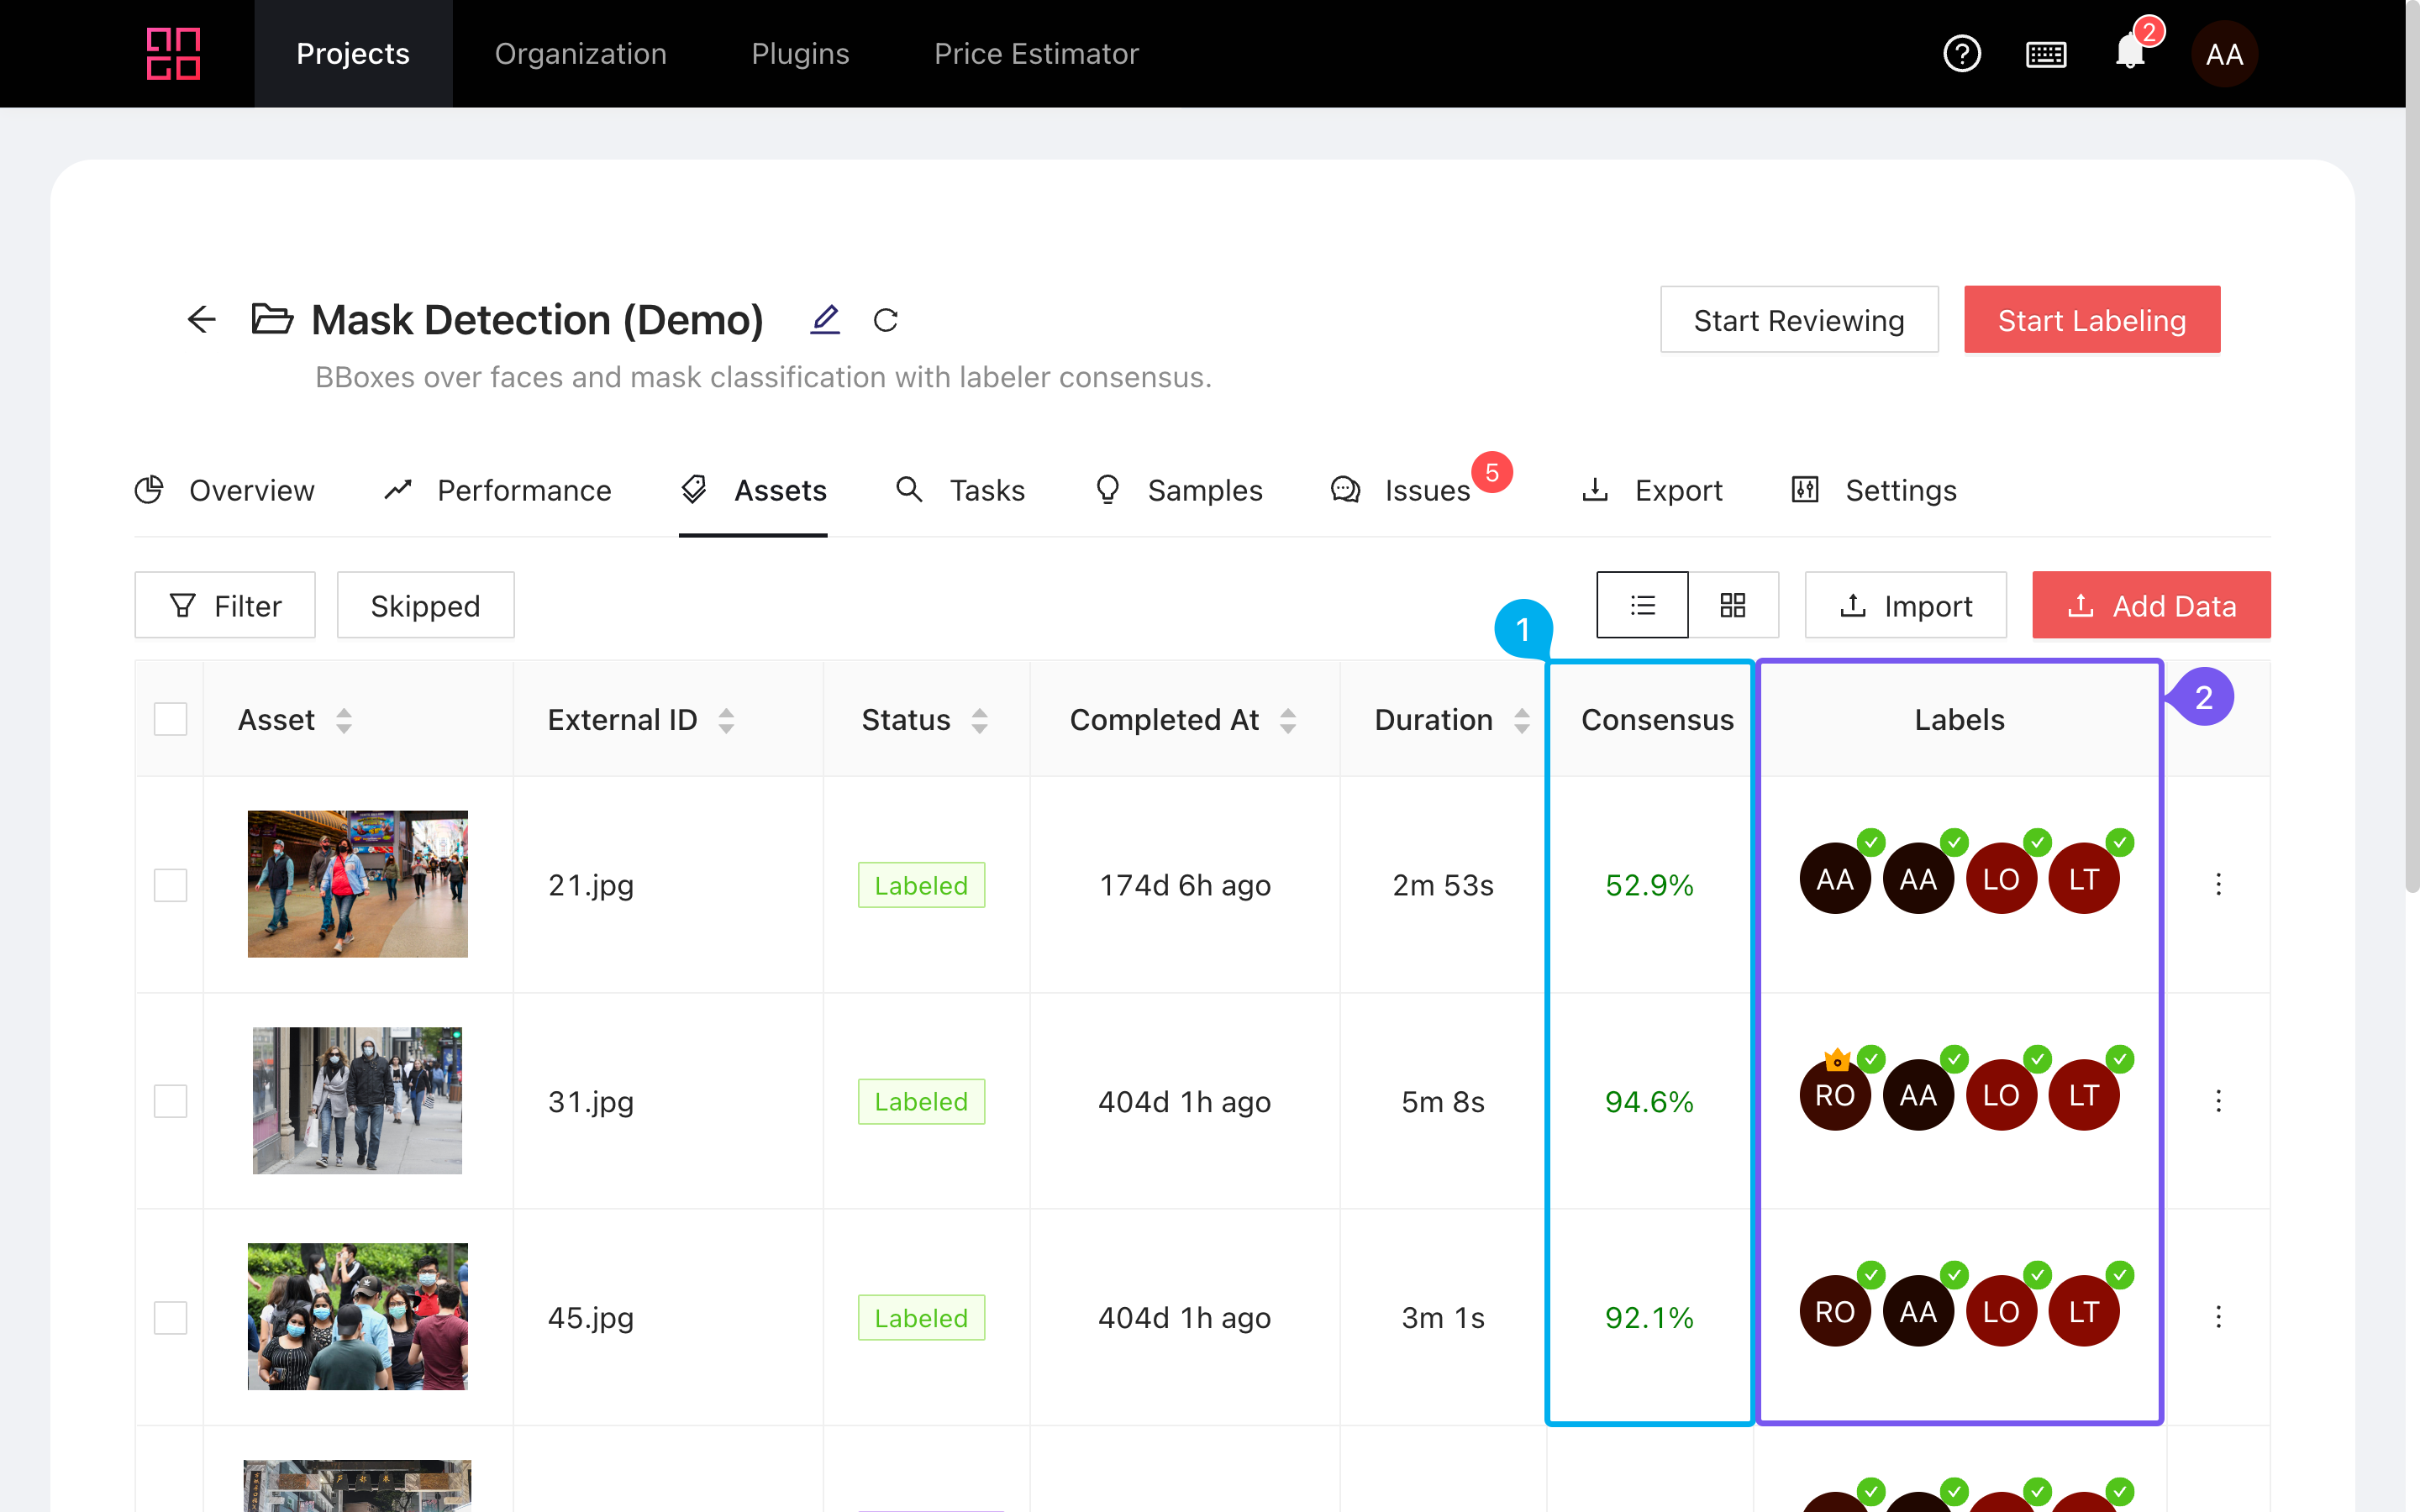Click the pink Kili logo icon
2420x1512 pixels.
173,54
